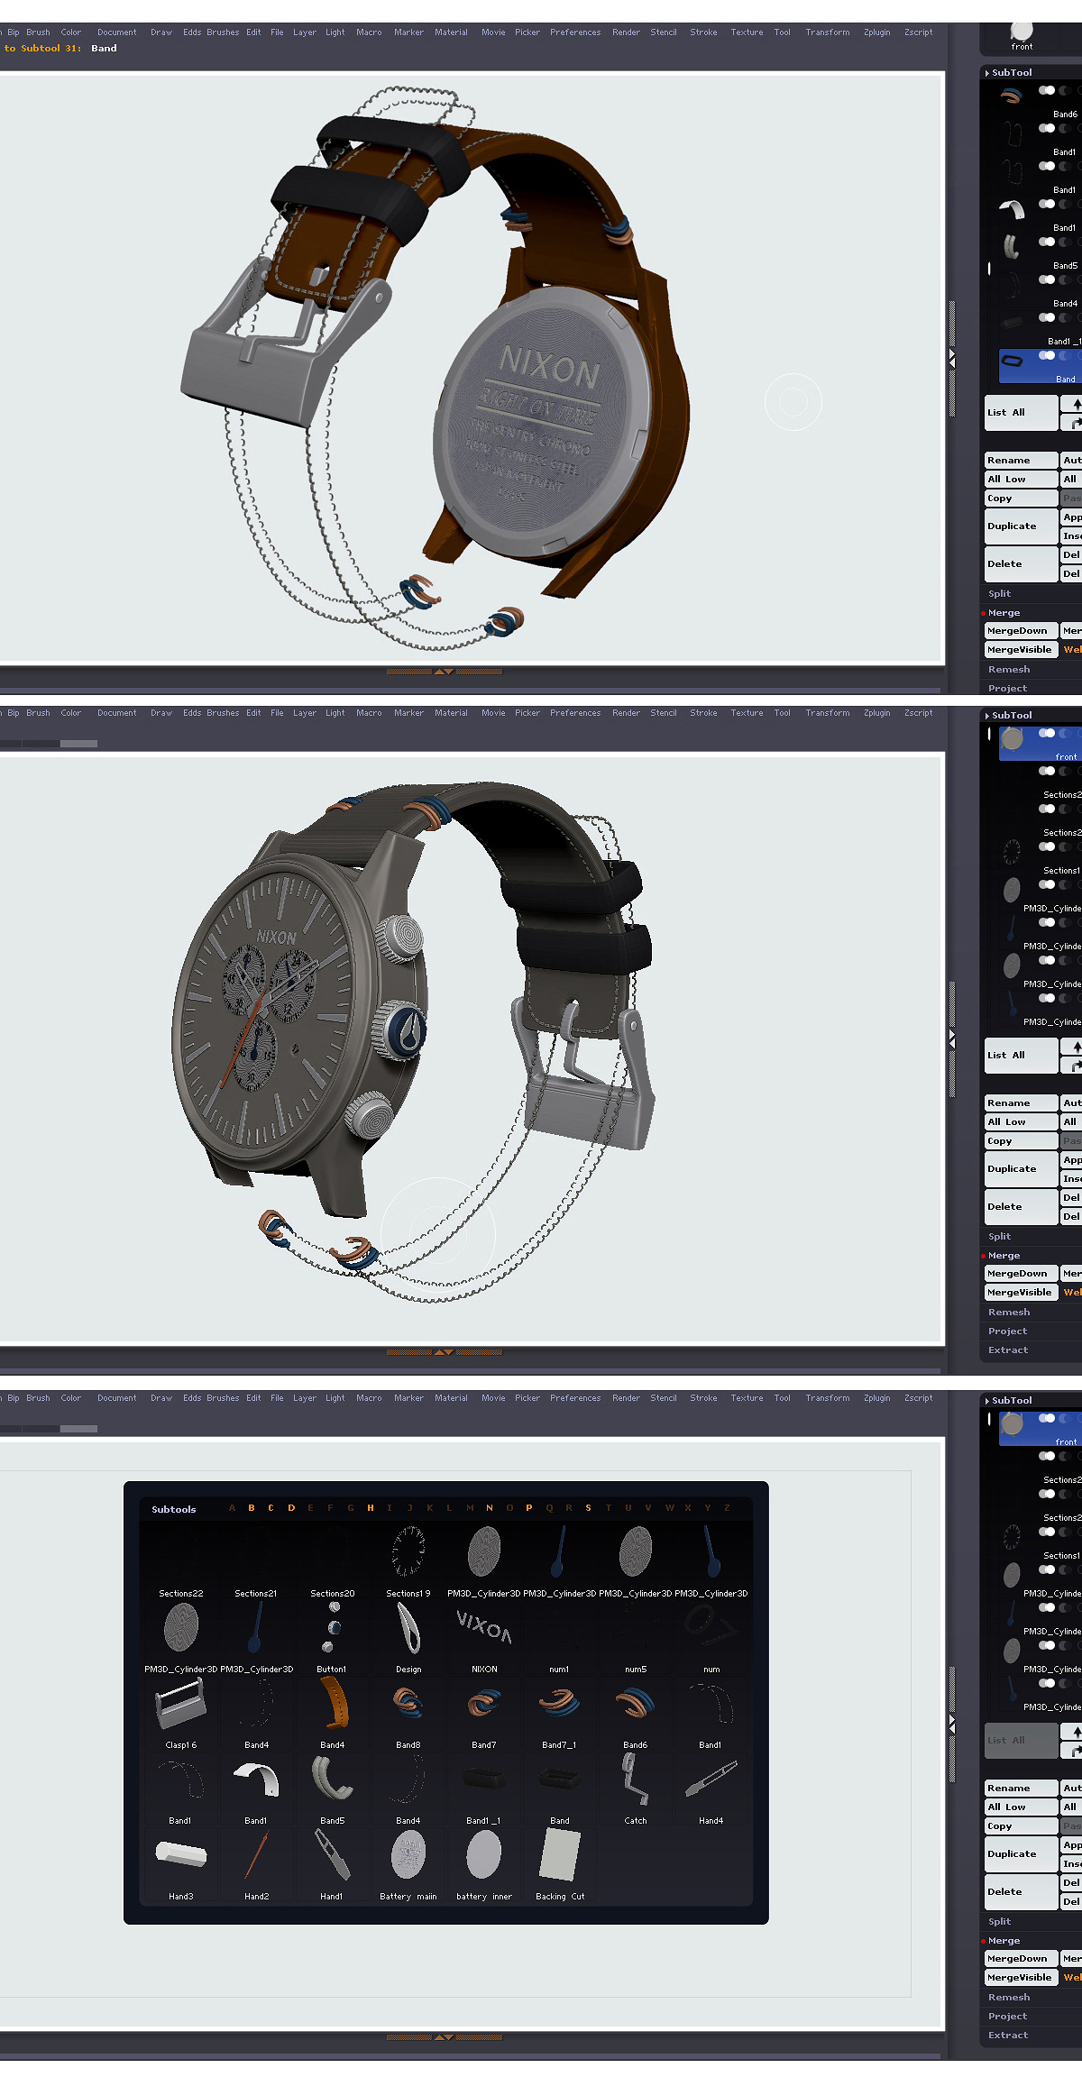Toggle visibility of Sections1 subtool in bottom screenshot

[1047, 1532]
